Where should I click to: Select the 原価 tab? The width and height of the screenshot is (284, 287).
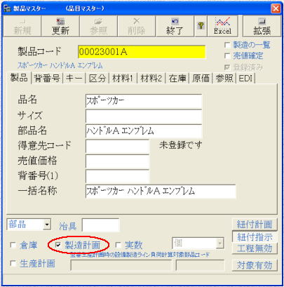tap(201, 78)
